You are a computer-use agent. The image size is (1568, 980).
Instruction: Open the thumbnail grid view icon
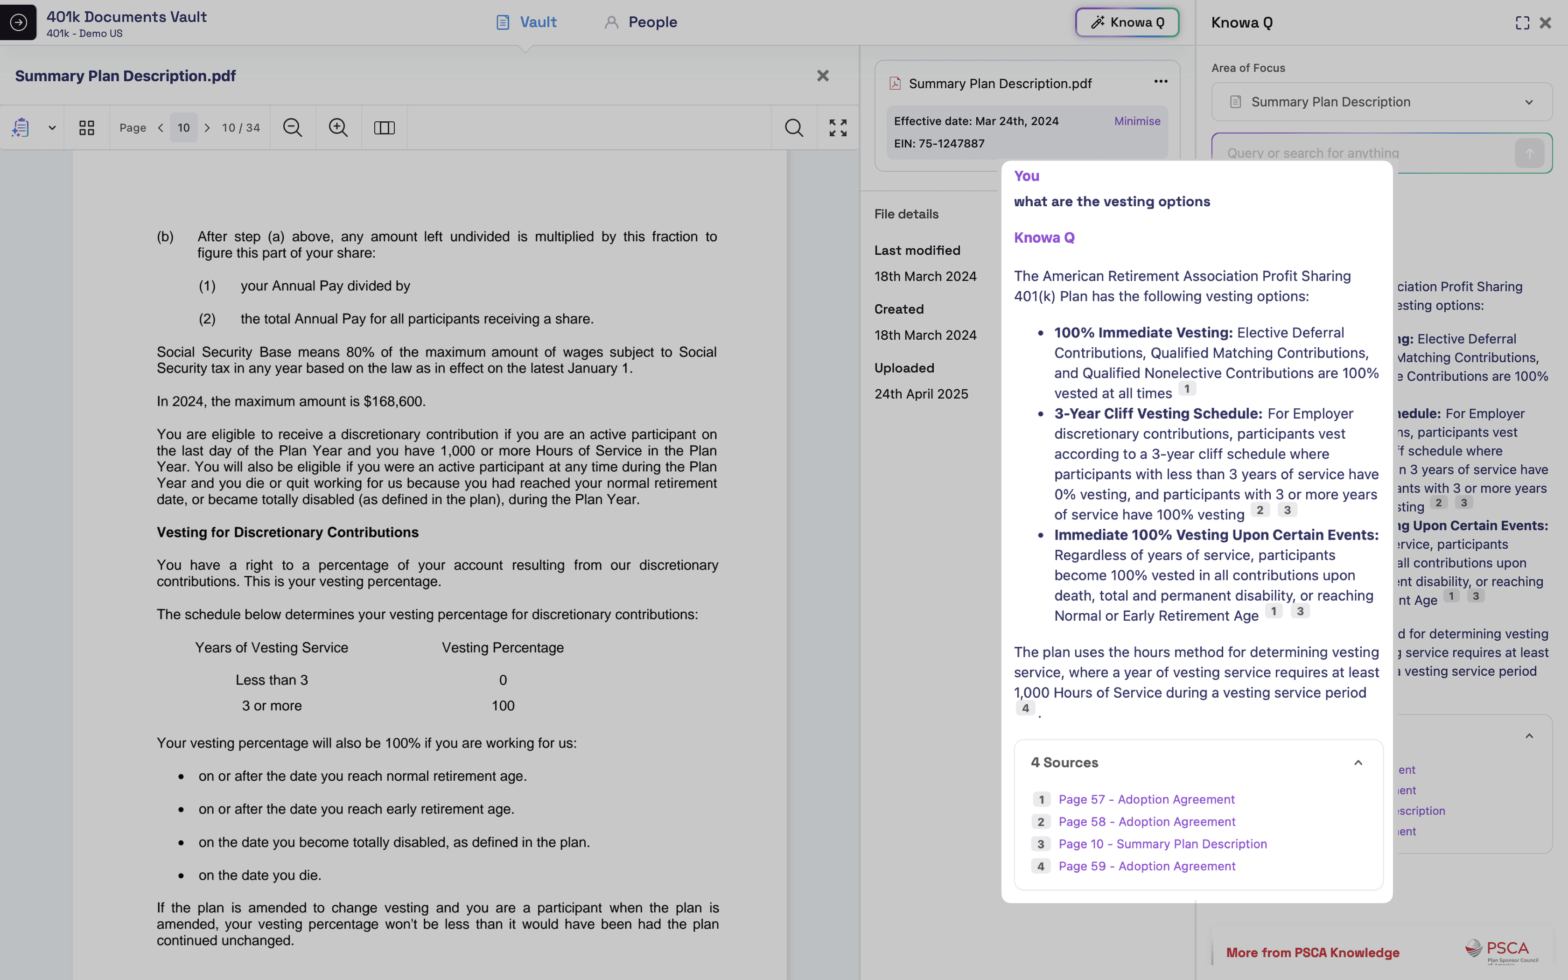[87, 128]
